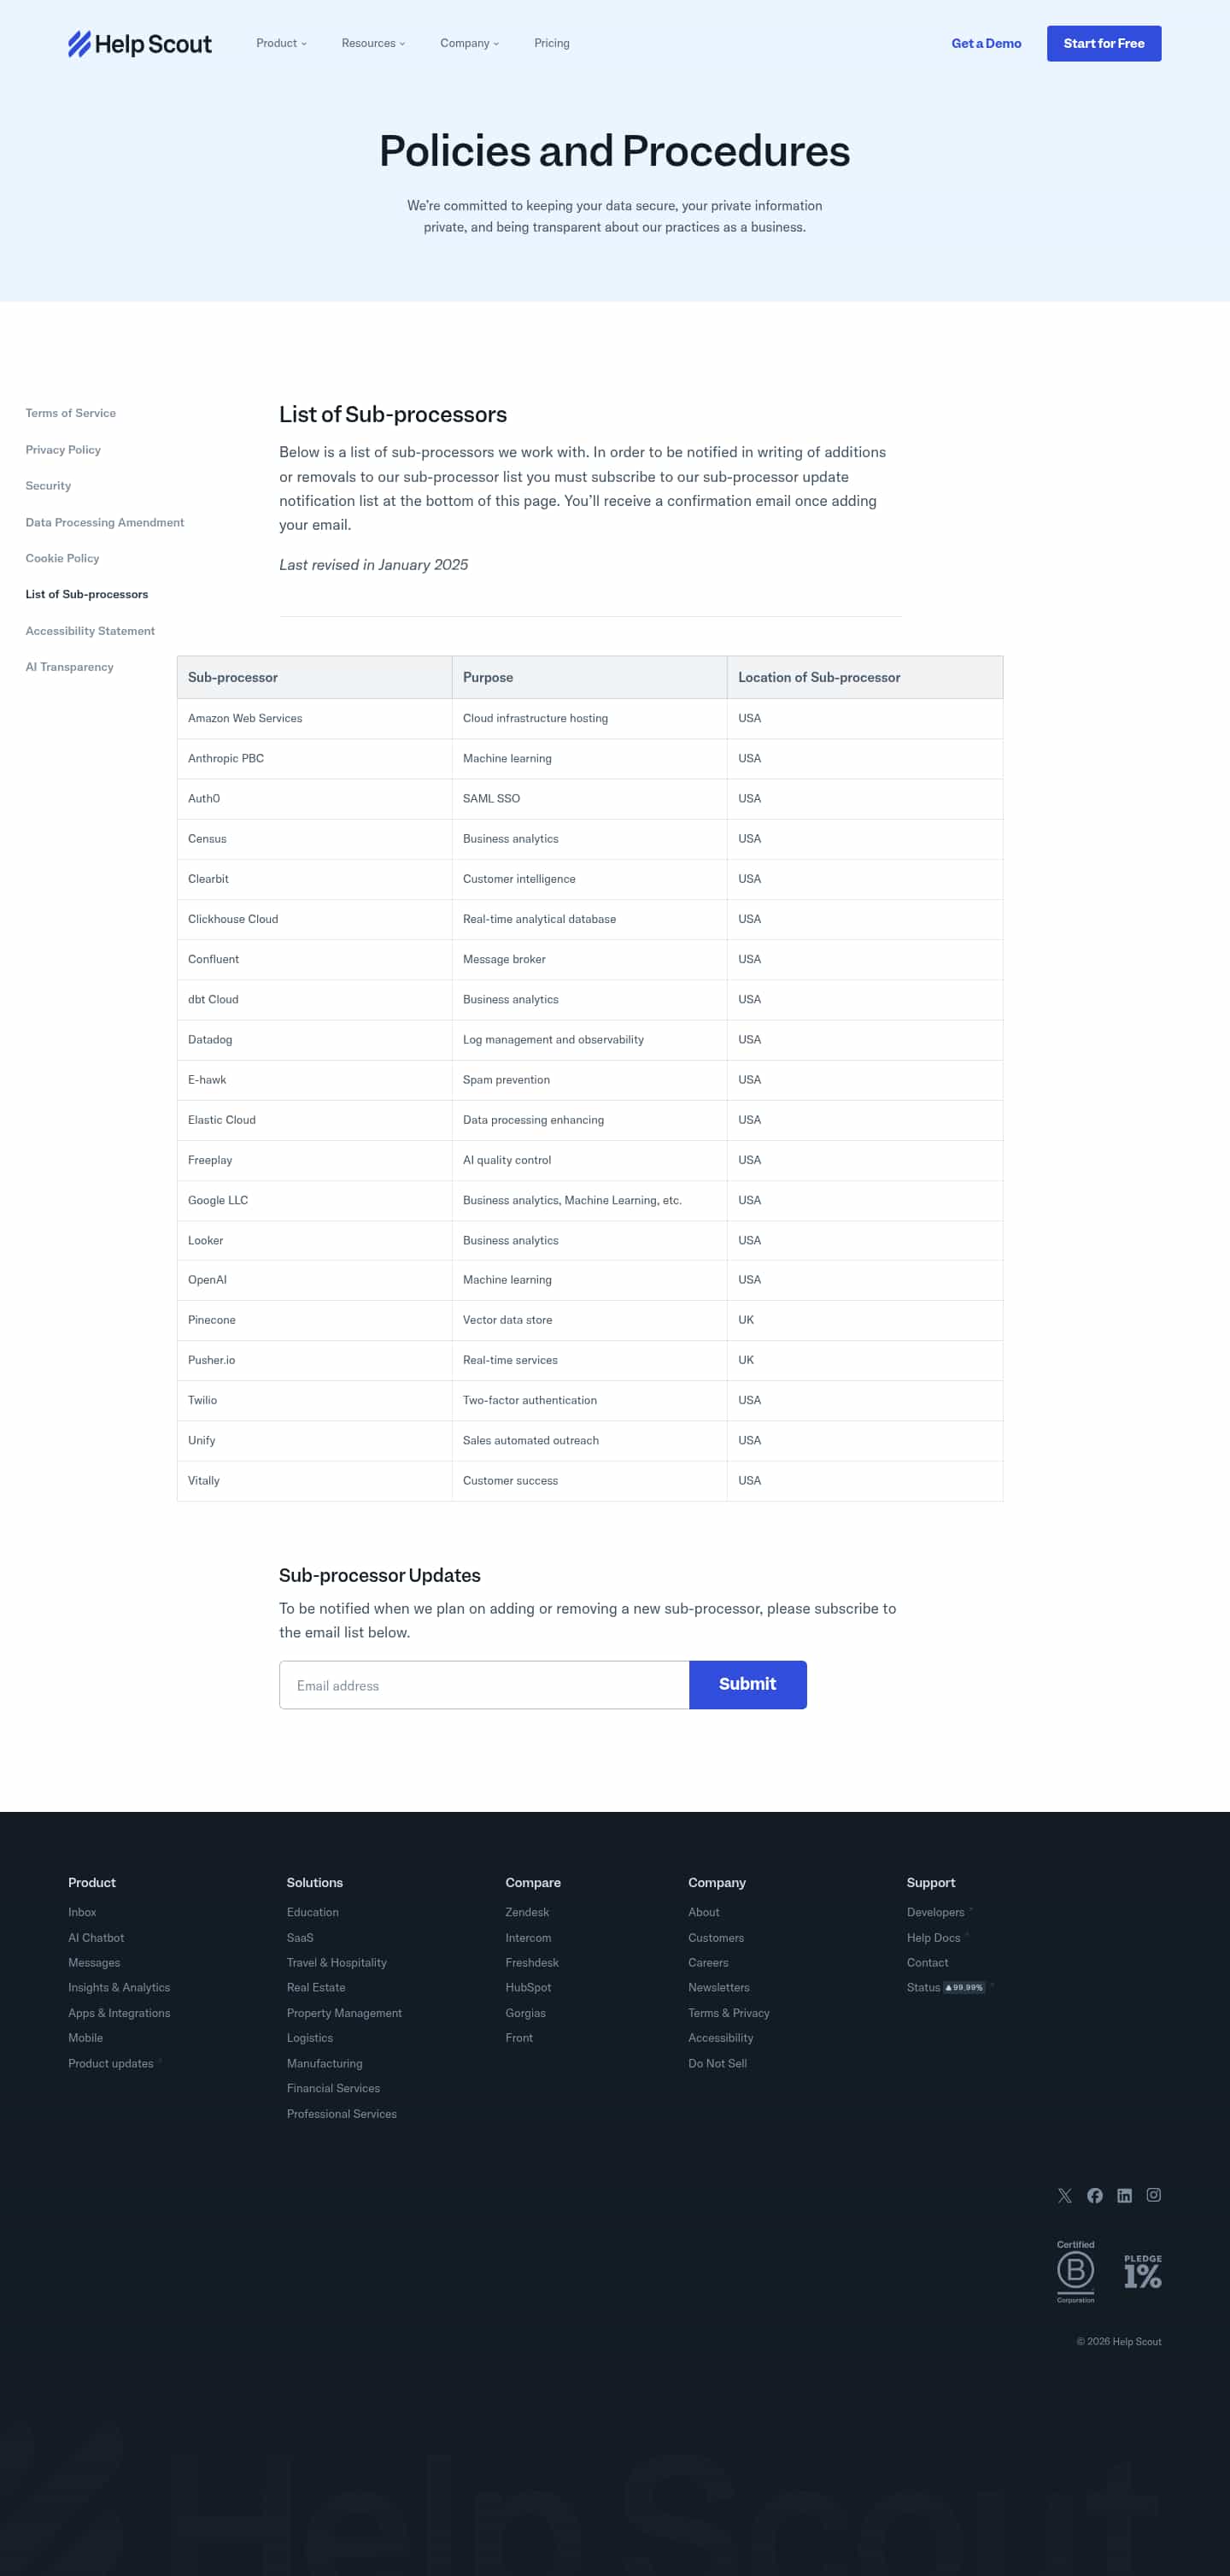Open the Instagram icon
The height and width of the screenshot is (2576, 1230).
click(x=1154, y=2195)
